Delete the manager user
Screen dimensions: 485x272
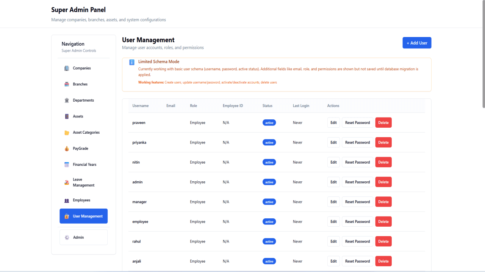tap(383, 202)
